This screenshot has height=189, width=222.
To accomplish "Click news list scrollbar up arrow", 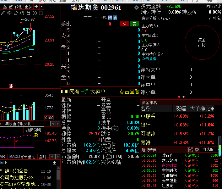I will tap(58, 168).
